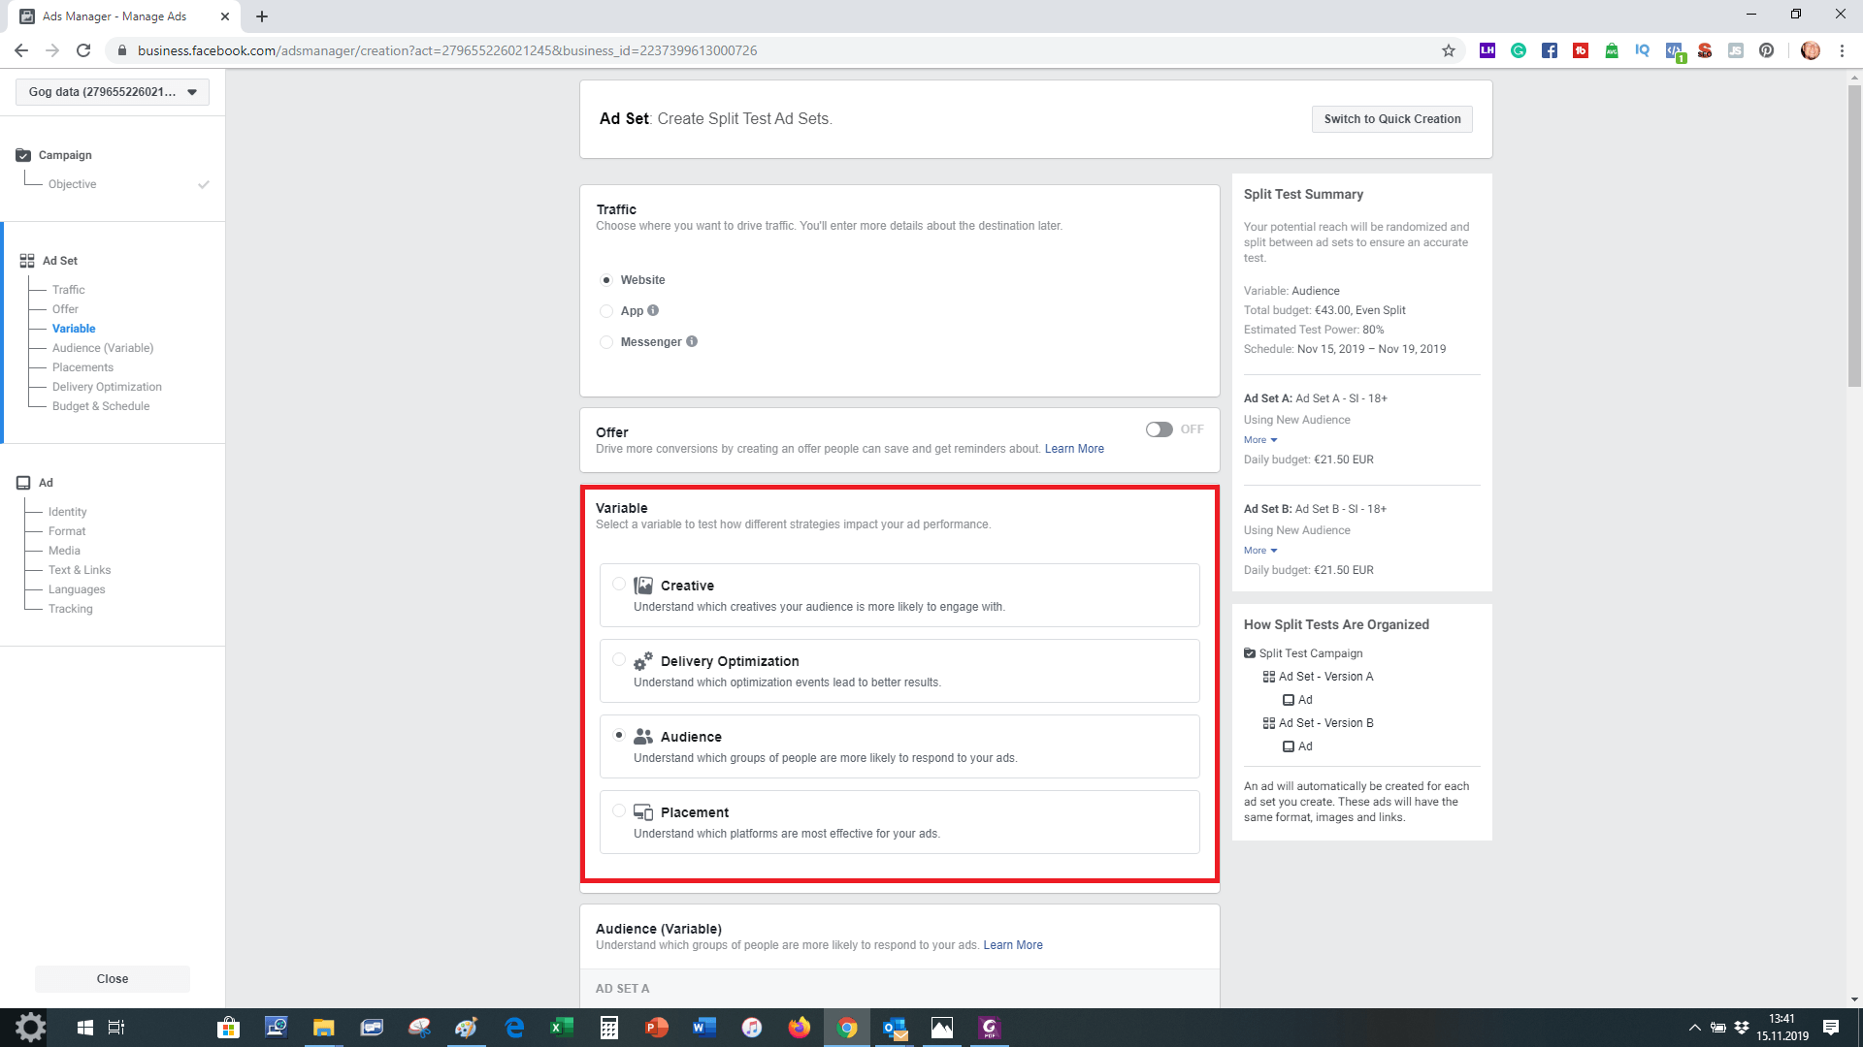Click the Audience people icon

pos(643,737)
